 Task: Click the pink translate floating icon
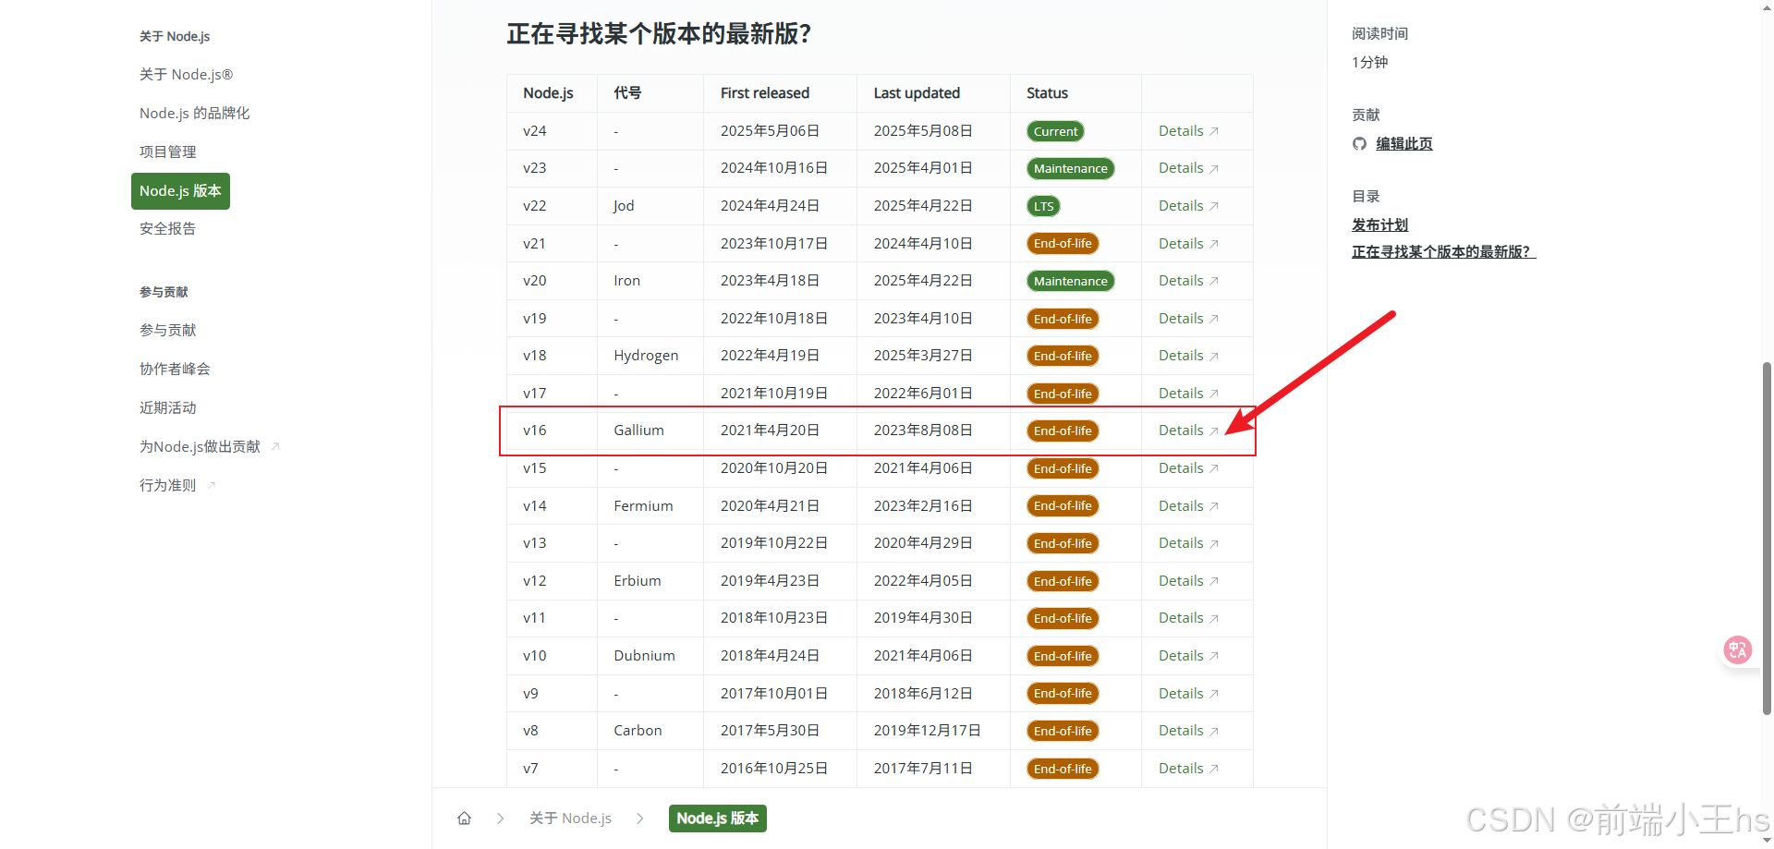tap(1737, 649)
